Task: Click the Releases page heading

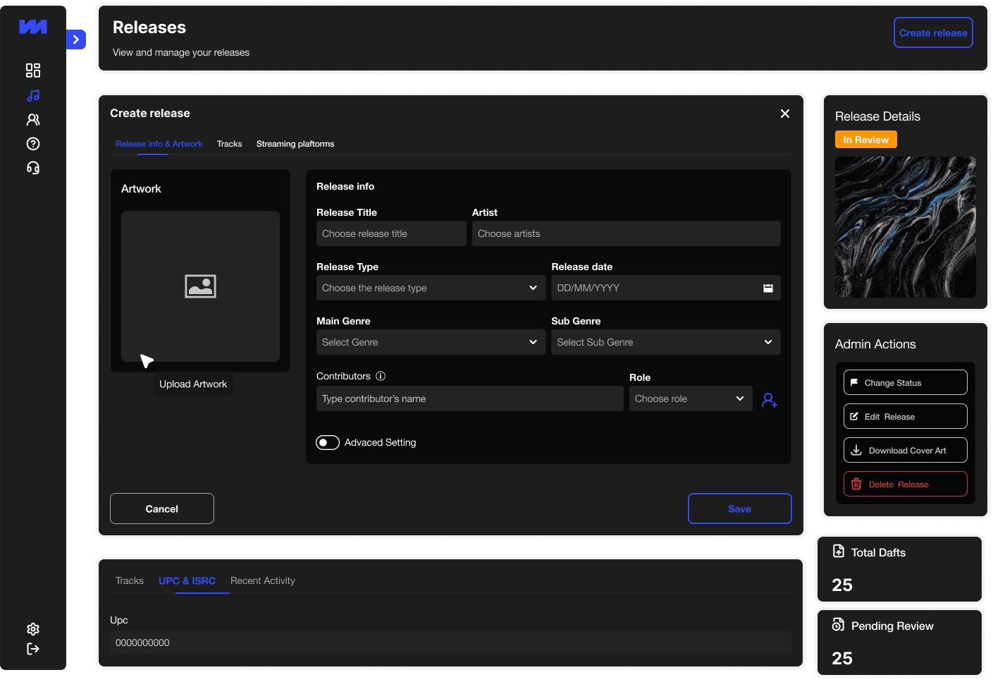Action: pos(149,28)
